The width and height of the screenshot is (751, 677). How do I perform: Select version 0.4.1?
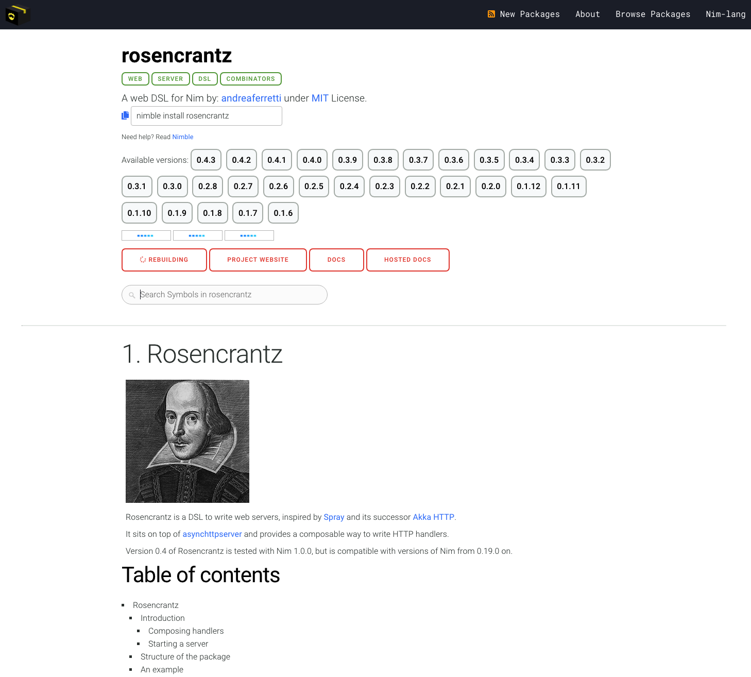click(277, 160)
